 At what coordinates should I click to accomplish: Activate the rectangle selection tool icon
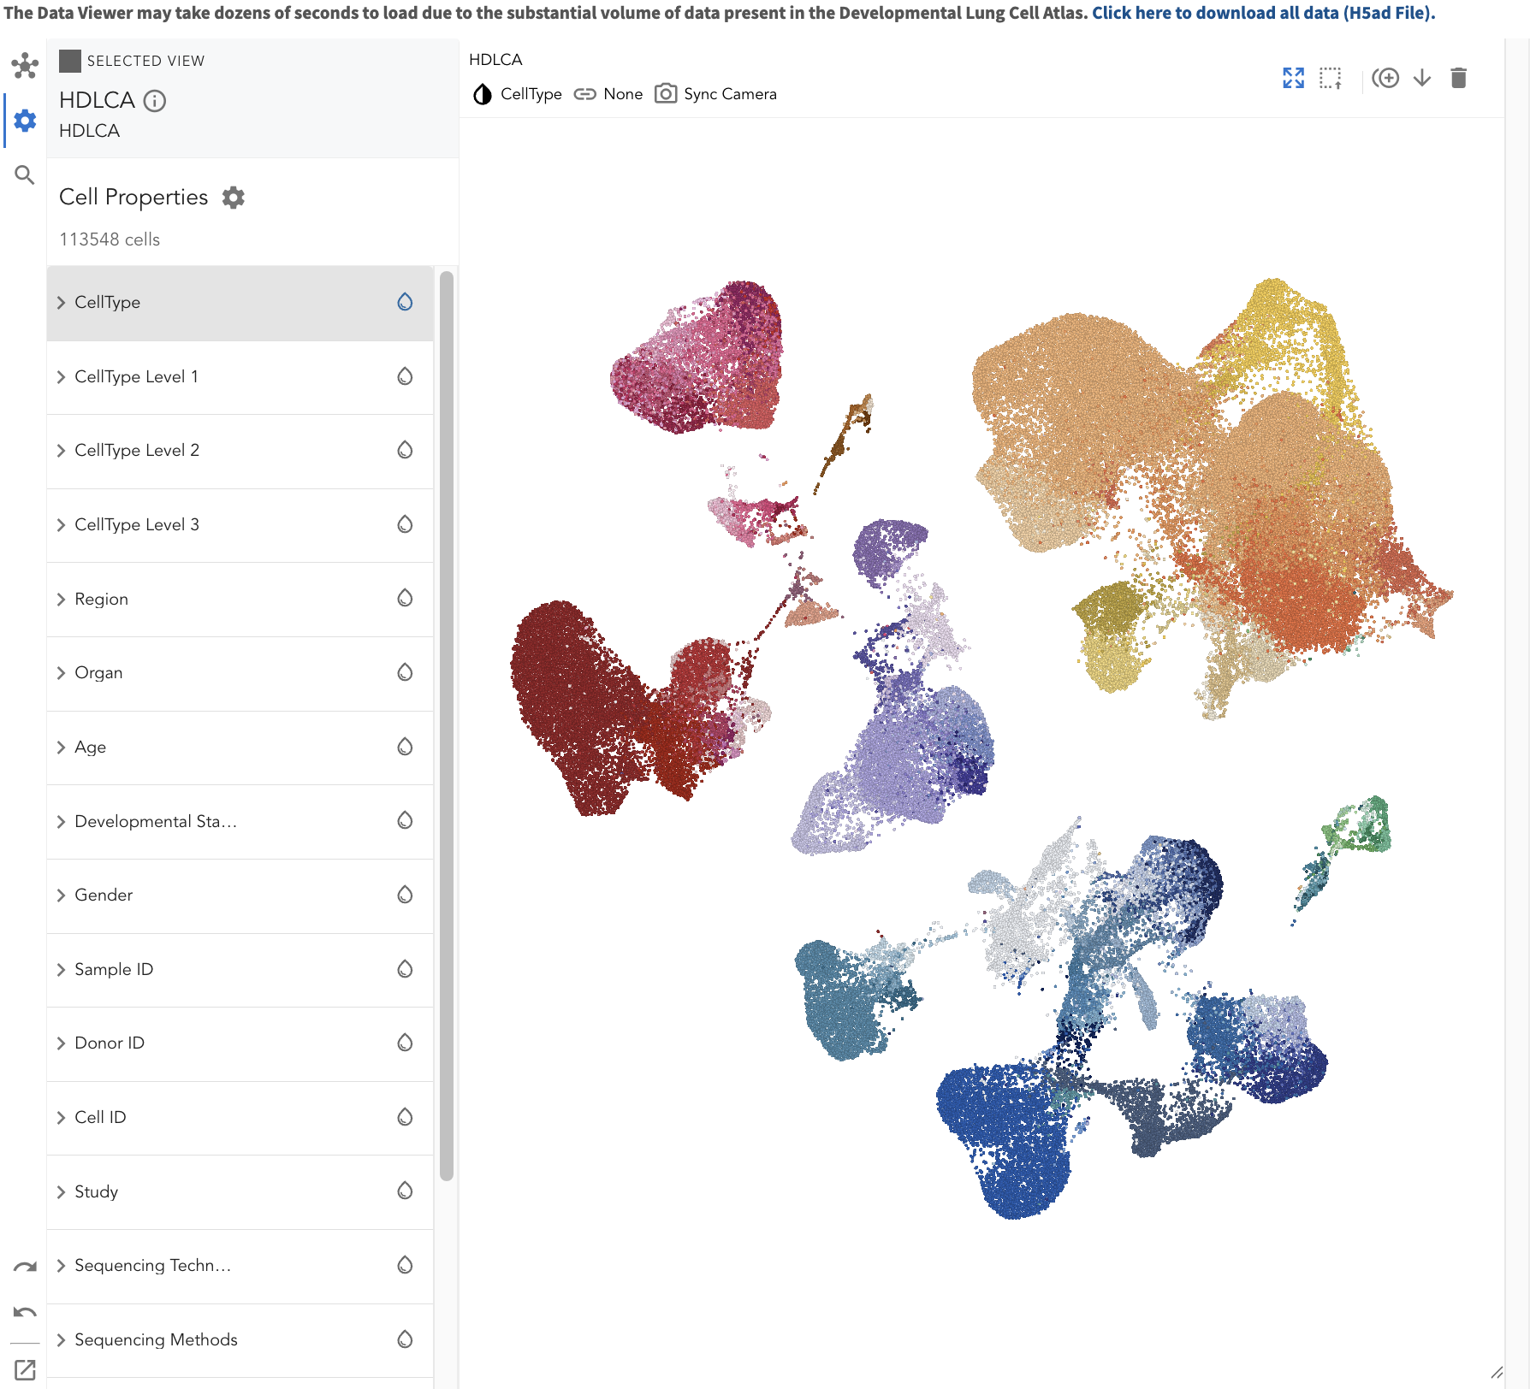(1330, 79)
